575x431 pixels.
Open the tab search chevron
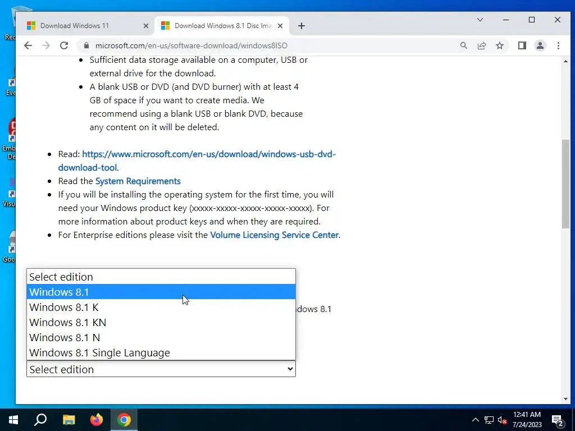(480, 20)
